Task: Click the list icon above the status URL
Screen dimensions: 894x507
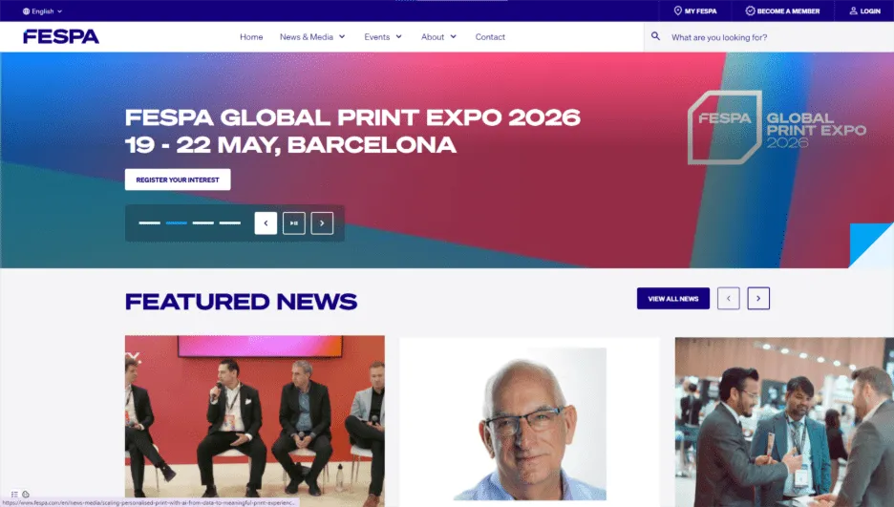Action: click(15, 495)
